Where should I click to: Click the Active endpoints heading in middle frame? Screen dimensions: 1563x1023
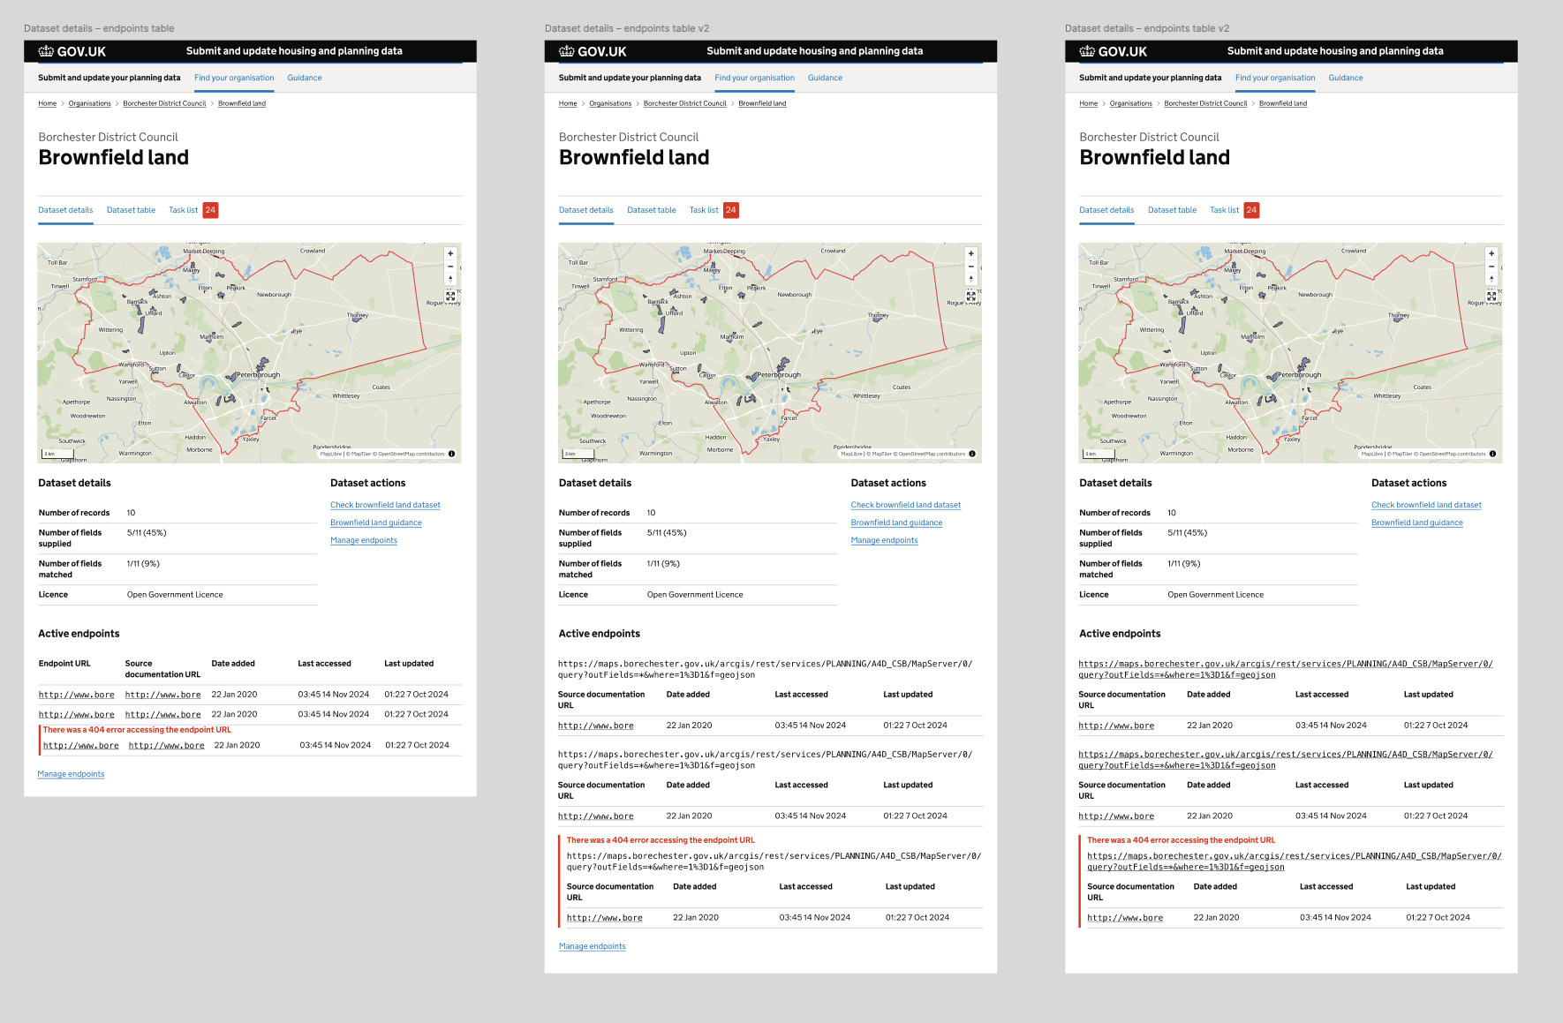coord(600,634)
